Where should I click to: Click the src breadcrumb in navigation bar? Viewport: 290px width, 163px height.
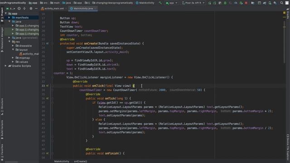point(43,3)
